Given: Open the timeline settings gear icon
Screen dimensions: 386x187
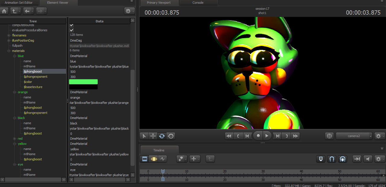Looking at the screenshot, I should click(x=378, y=159).
